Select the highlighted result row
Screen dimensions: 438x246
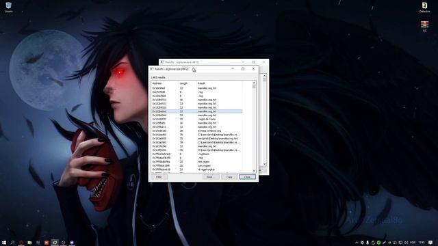(x=196, y=111)
